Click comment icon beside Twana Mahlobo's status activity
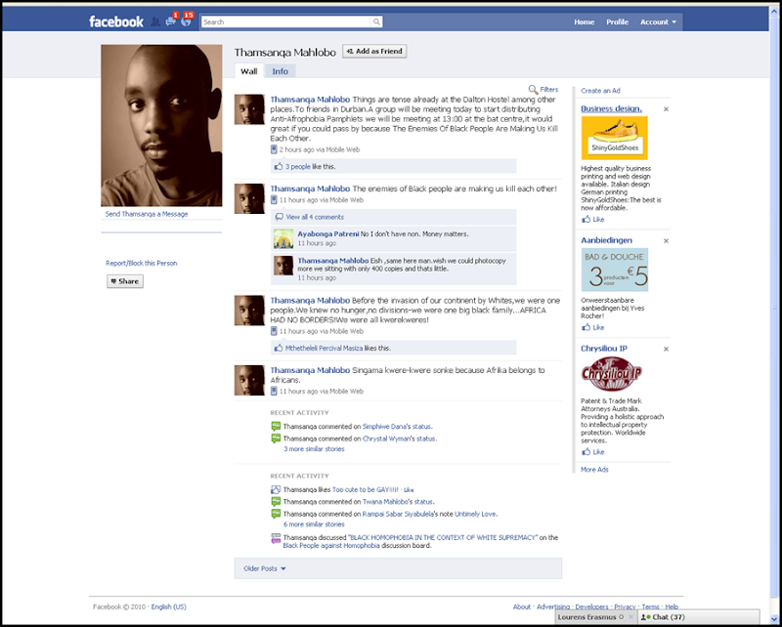 (276, 501)
